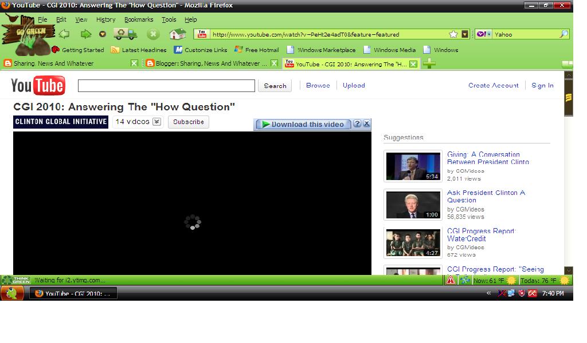Open the Yahoo search engine selector
Screen dimensions: 587x343
coord(483,34)
